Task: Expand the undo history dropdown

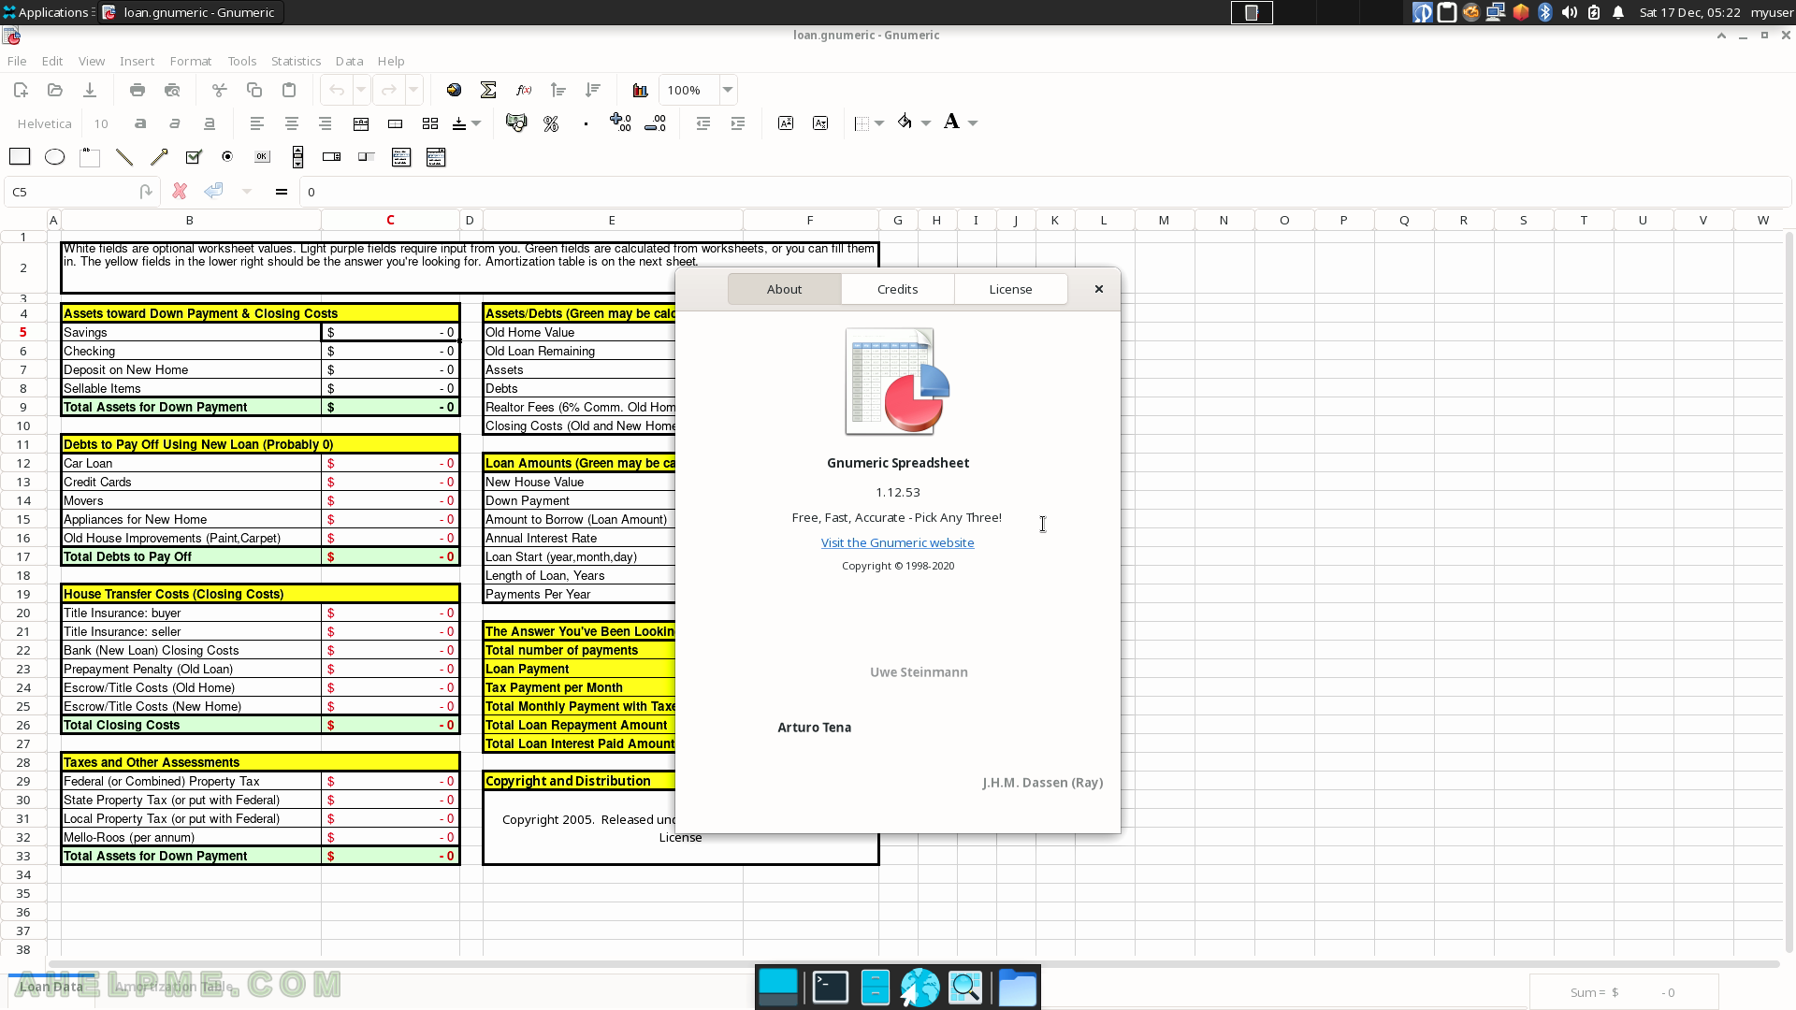Action: coord(361,90)
